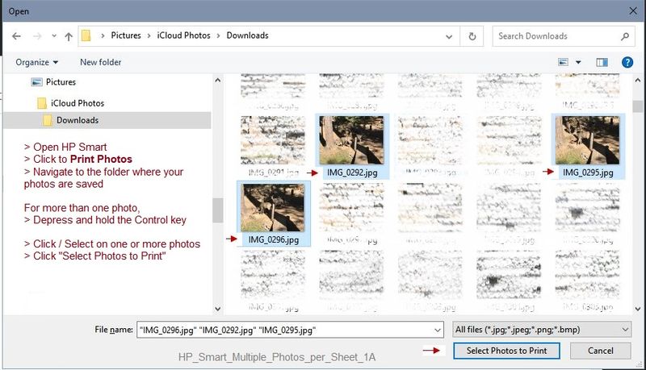Click the IMG_0295.jpg file name label
This screenshot has width=646, height=370.
tap(588, 173)
